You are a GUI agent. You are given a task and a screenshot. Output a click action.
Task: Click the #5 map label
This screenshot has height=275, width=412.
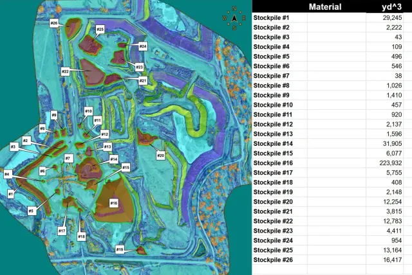click(32, 211)
